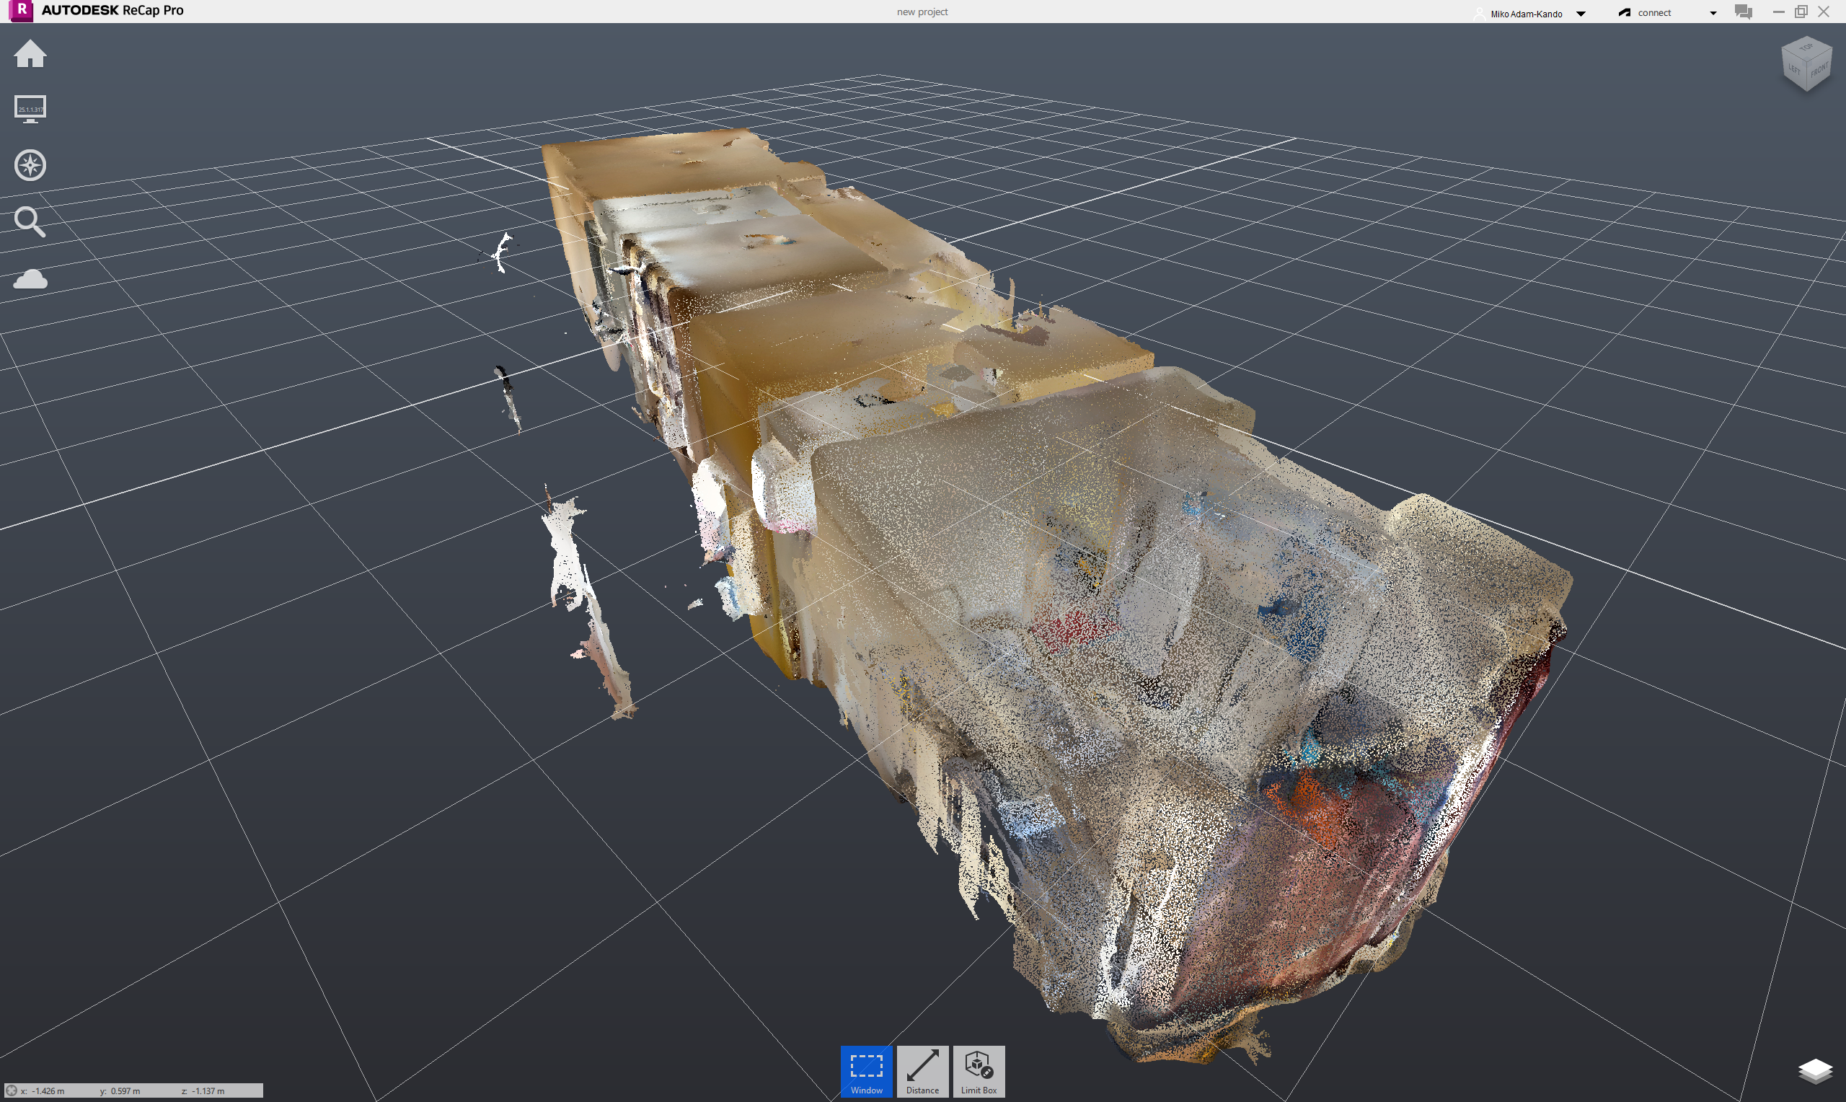Click the x coordinate readout value
The image size is (1846, 1102).
point(48,1091)
